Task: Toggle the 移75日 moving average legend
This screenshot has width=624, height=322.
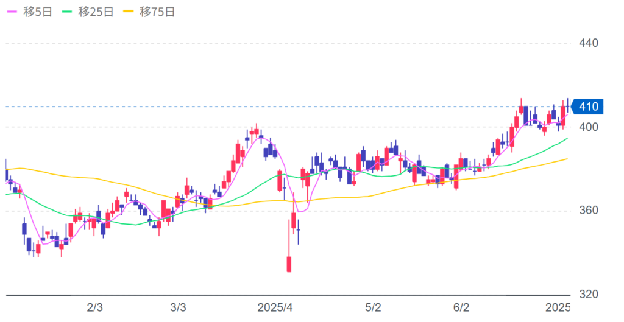Action: click(149, 12)
